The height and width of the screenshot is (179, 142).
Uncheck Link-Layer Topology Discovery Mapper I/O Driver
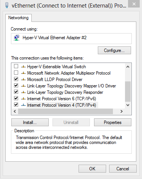[16, 86]
